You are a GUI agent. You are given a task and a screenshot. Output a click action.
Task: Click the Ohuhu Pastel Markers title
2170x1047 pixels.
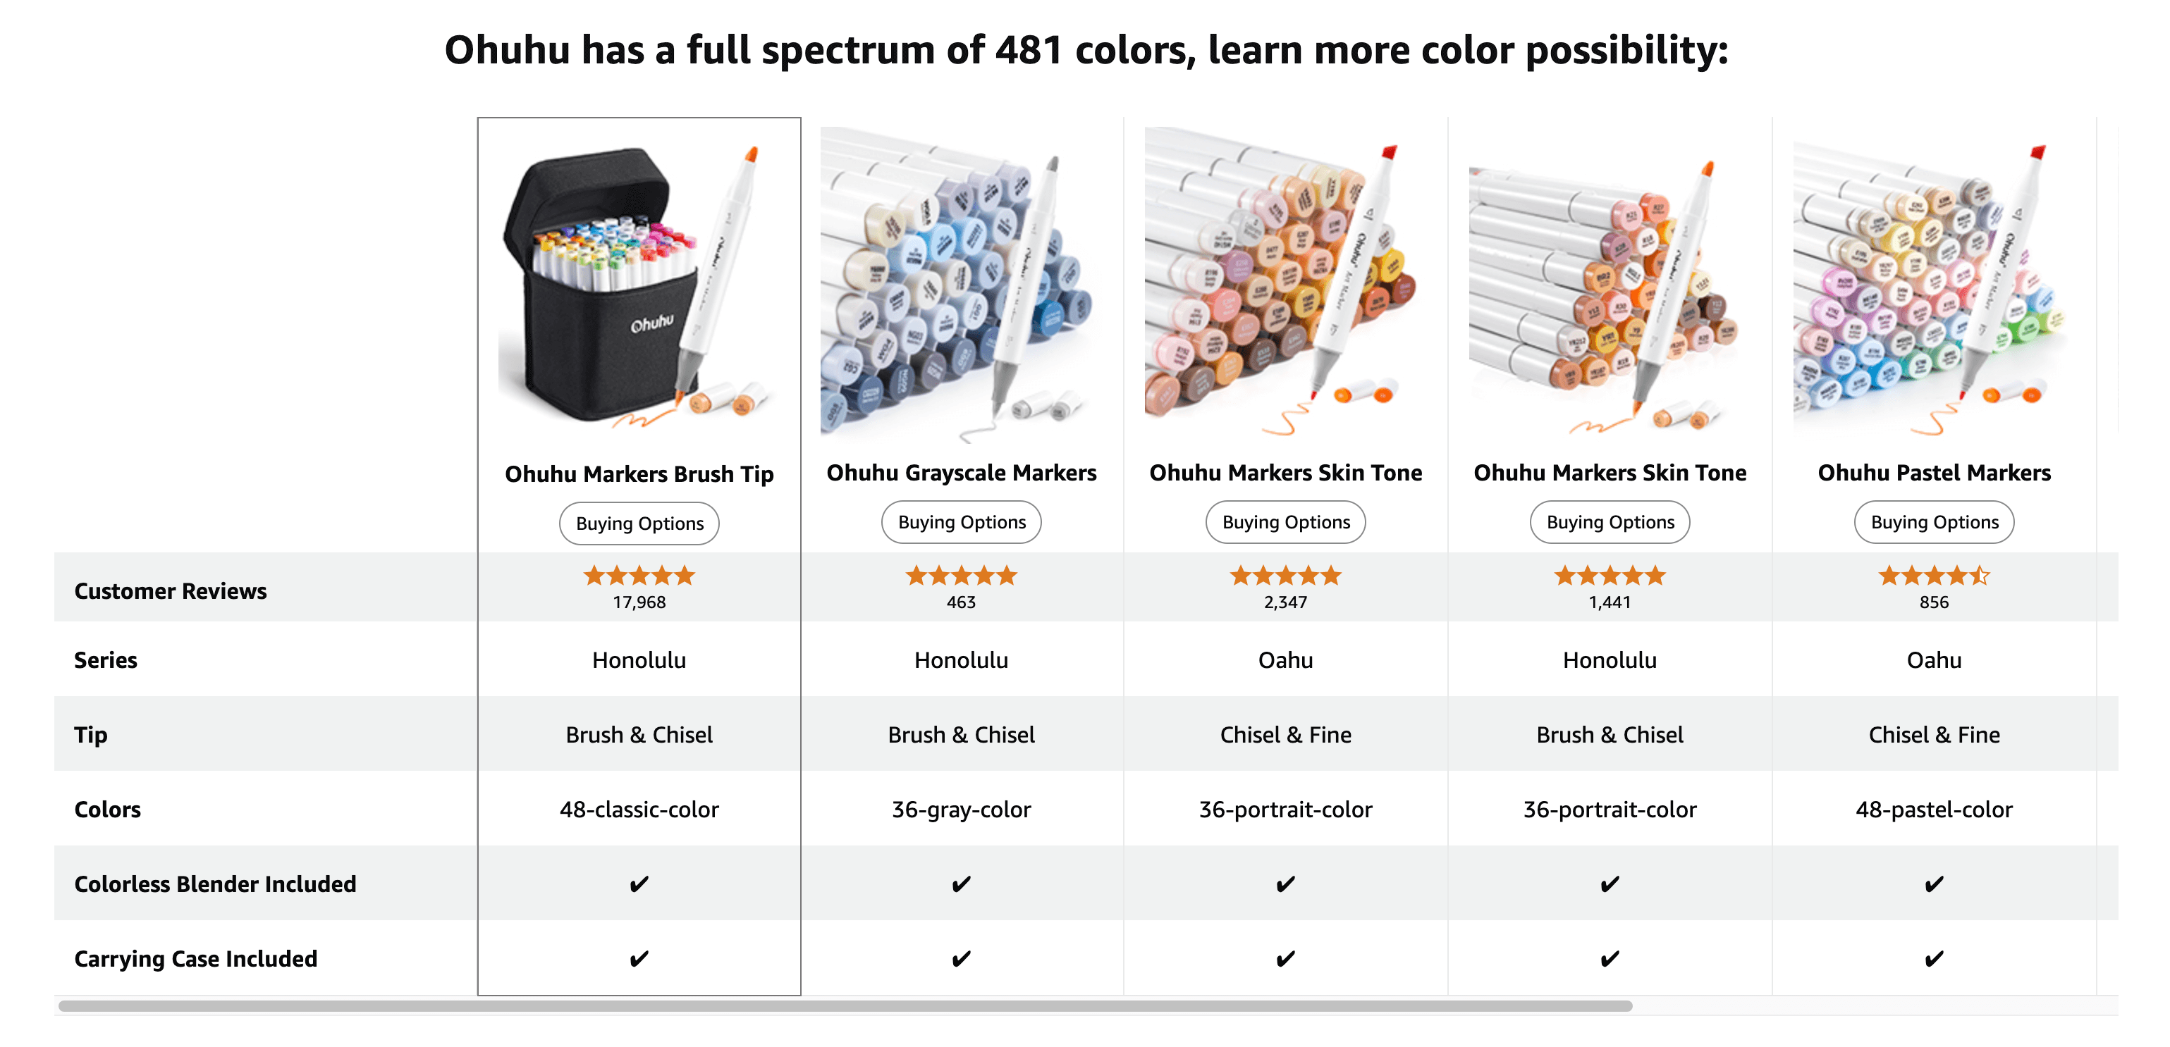[1934, 473]
